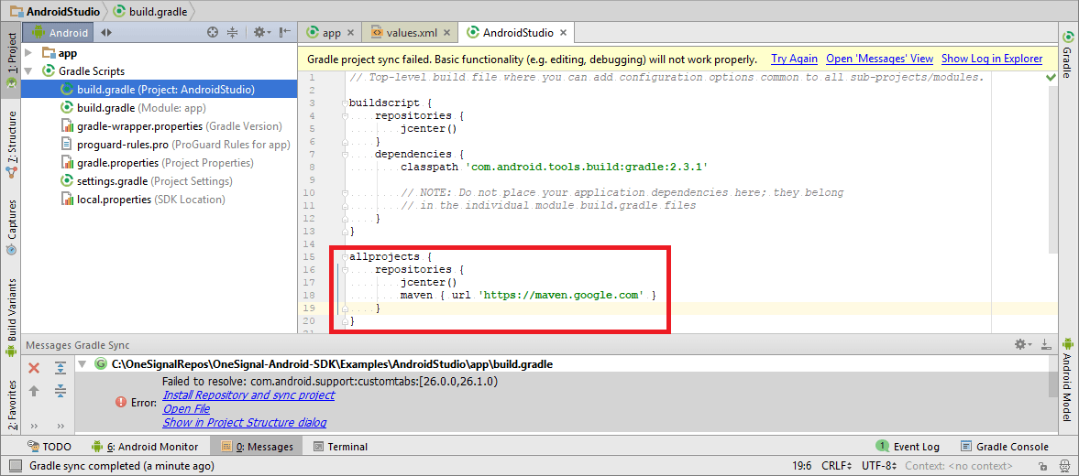The height and width of the screenshot is (476, 1079).
Task: Click the 19:6 cursor position indicator
Action: point(801,466)
